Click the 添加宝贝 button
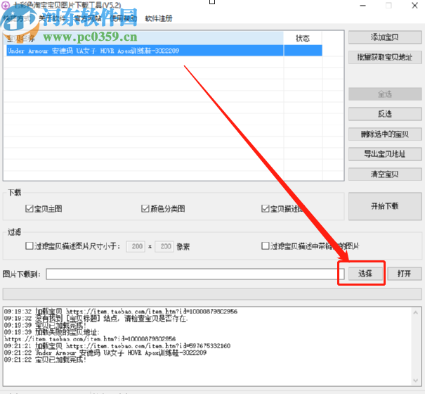Image resolution: width=425 pixels, height=394 pixels. (385, 37)
